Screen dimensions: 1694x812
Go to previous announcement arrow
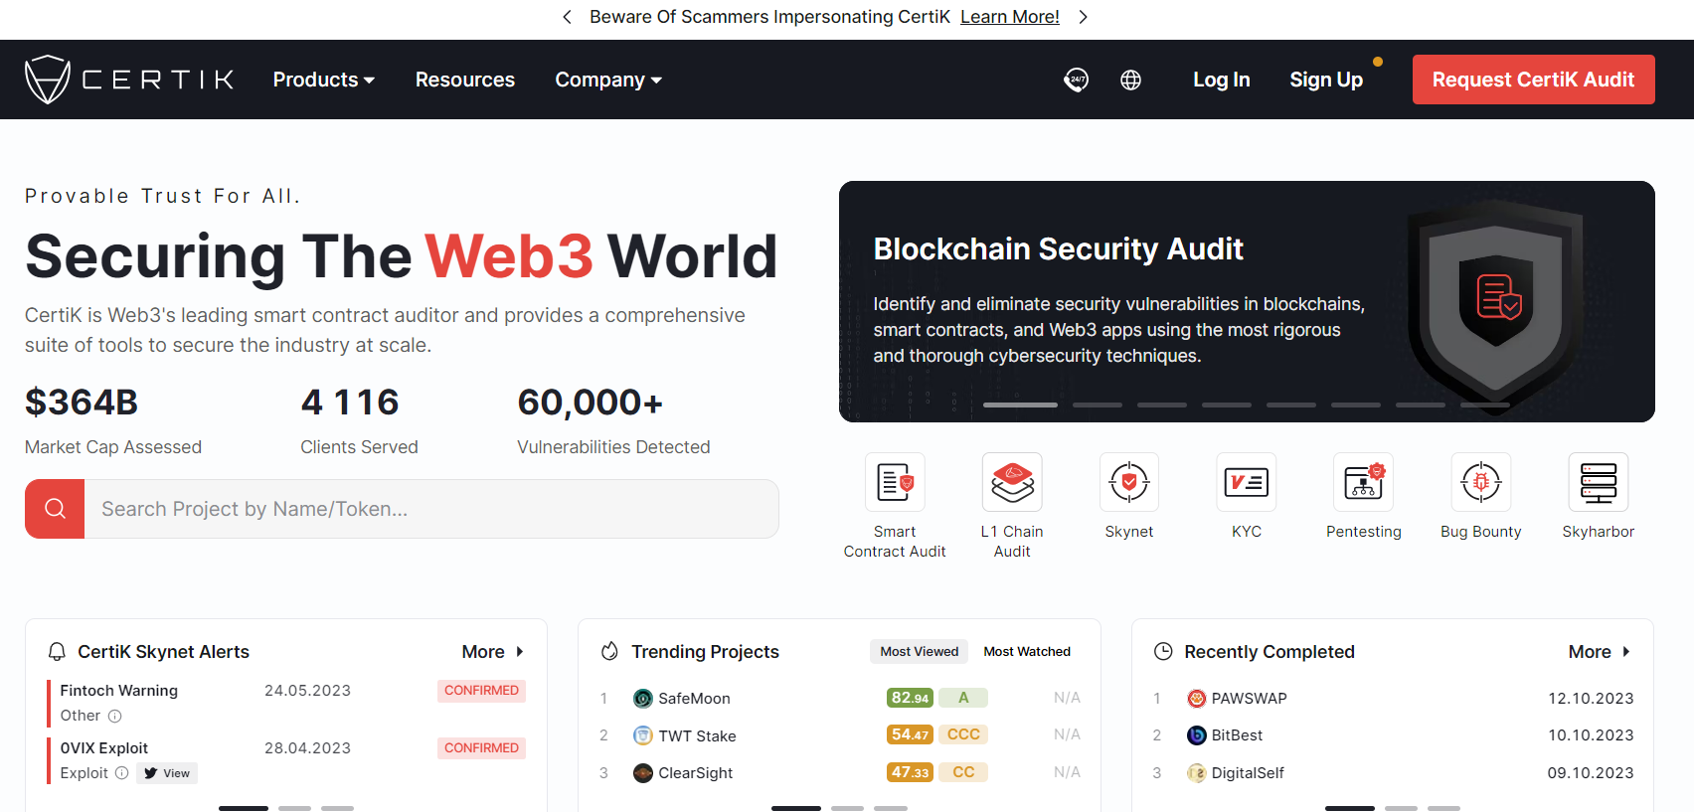tap(567, 17)
